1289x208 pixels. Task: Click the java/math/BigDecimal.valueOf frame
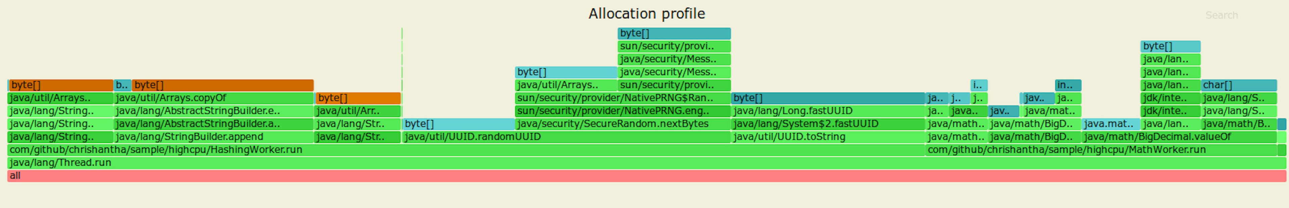(1179, 137)
